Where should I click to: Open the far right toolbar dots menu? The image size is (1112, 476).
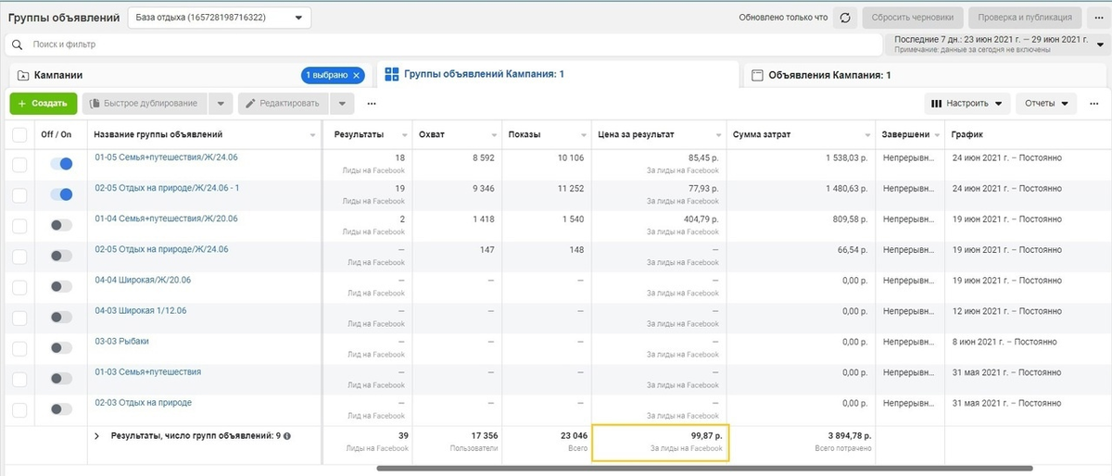1096,104
